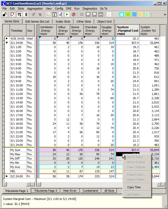Swap SCT axis orientation with red arrow icon
The width and height of the screenshot is (168, 209).
pyautogui.click(x=13, y=14)
